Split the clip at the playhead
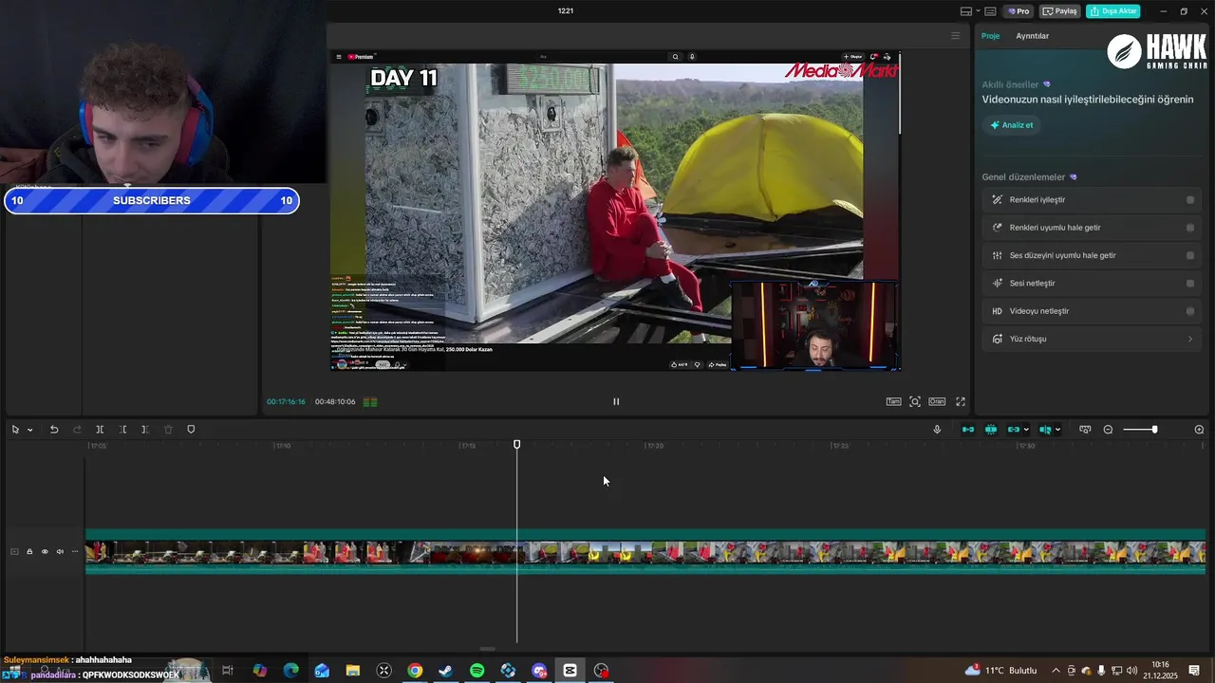The height and width of the screenshot is (683, 1215). click(x=100, y=430)
